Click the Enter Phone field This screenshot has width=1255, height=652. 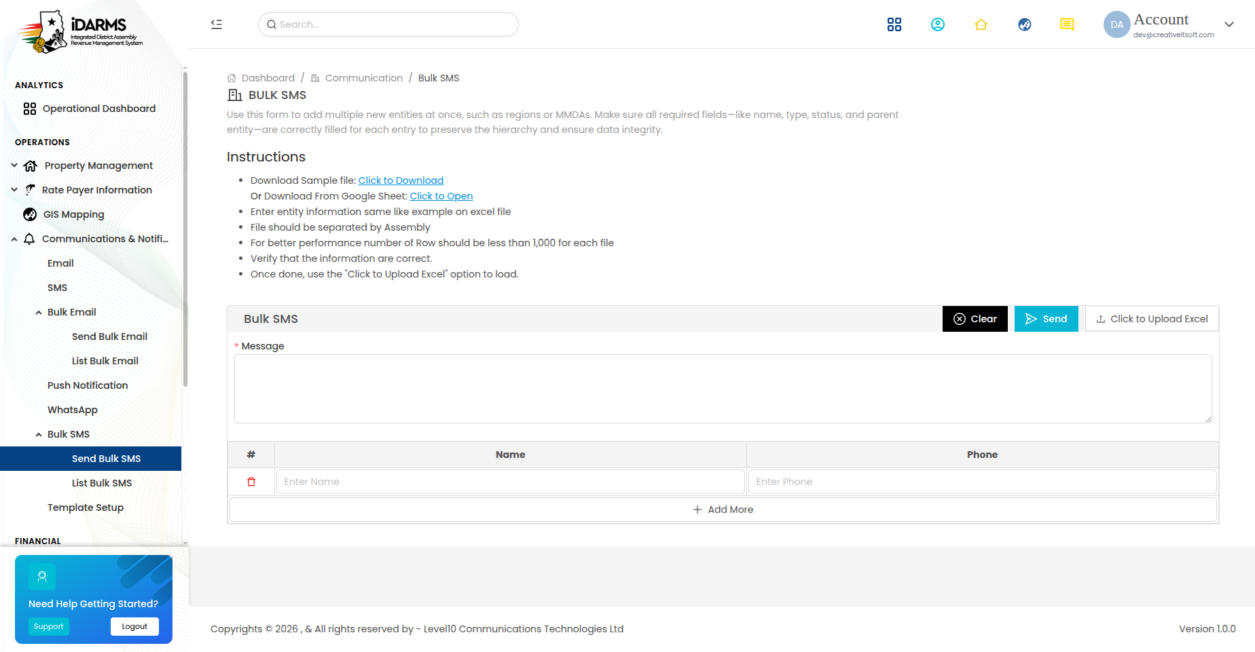tap(983, 482)
